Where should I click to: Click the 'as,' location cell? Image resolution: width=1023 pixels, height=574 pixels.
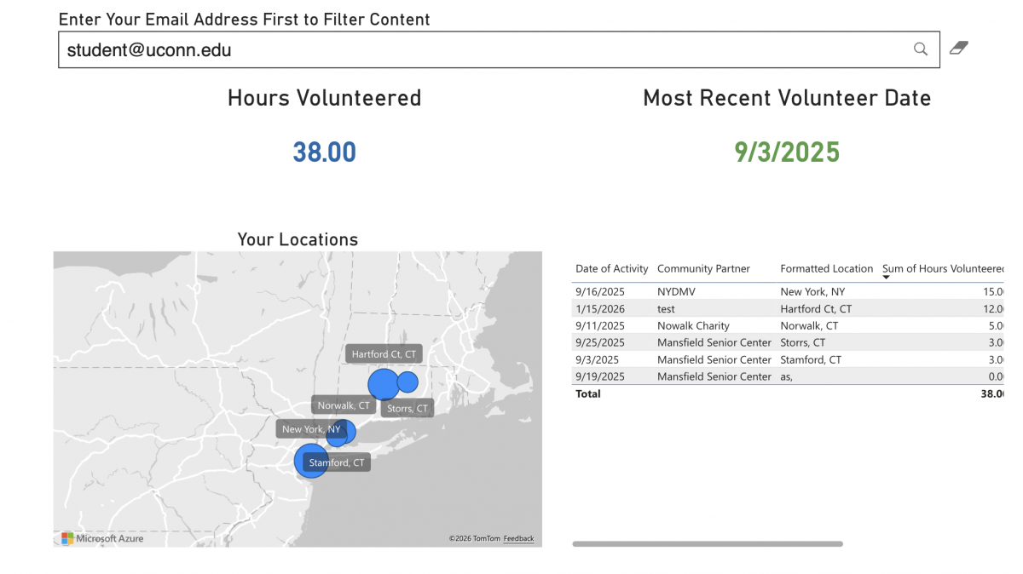[x=786, y=376]
